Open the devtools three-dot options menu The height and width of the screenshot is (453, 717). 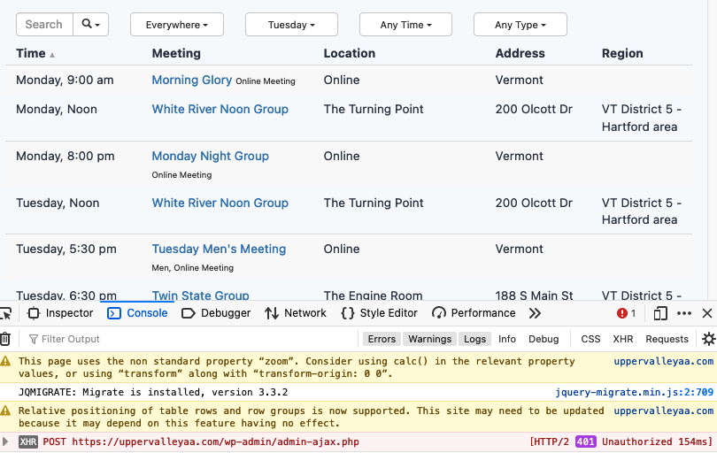pyautogui.click(x=684, y=313)
